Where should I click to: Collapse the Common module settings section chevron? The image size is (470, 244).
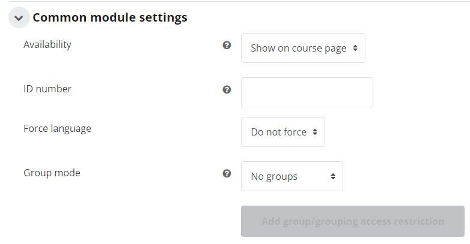pos(19,17)
